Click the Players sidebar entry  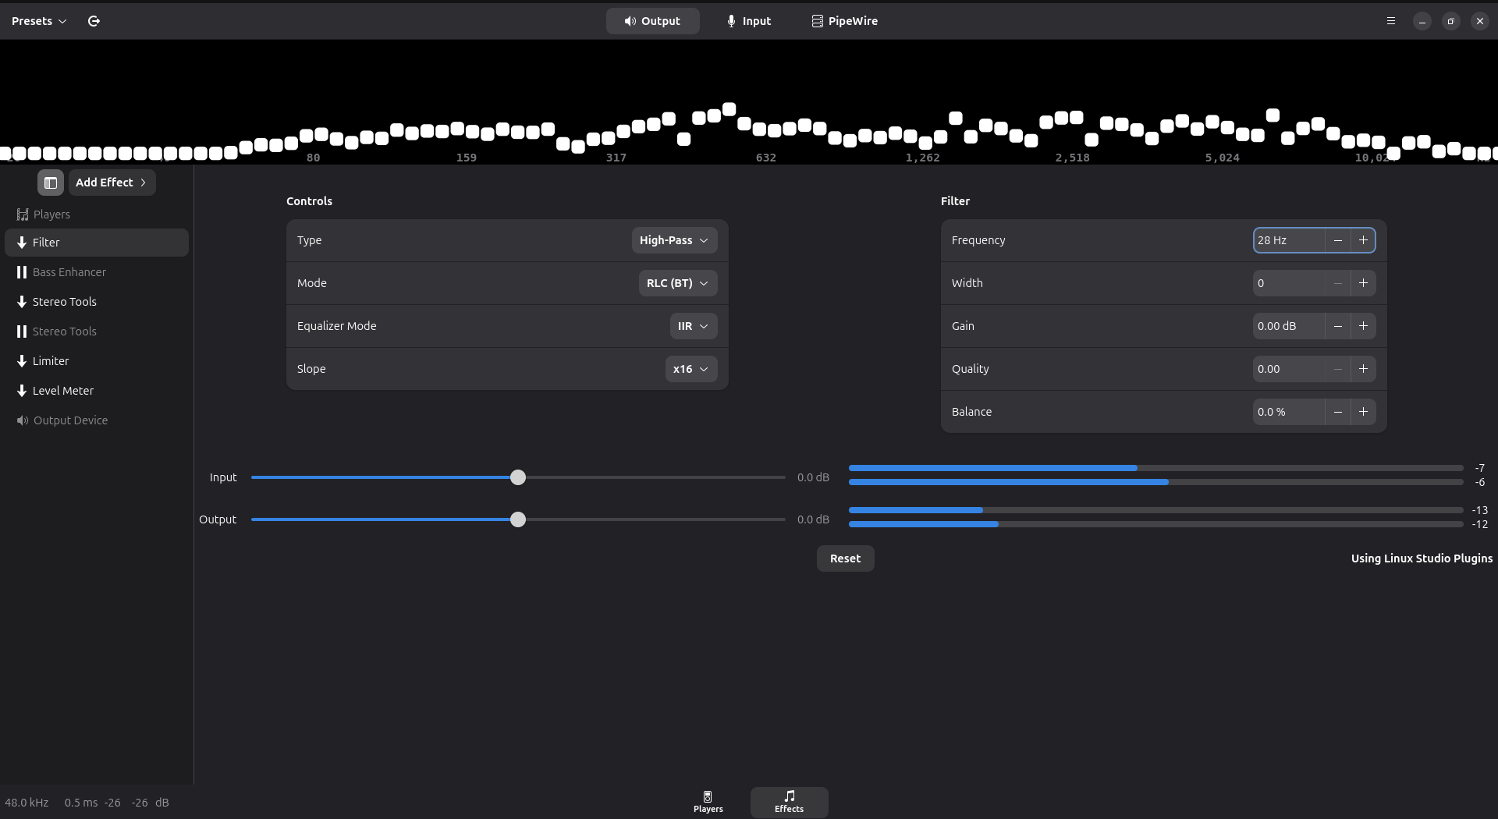pos(97,214)
